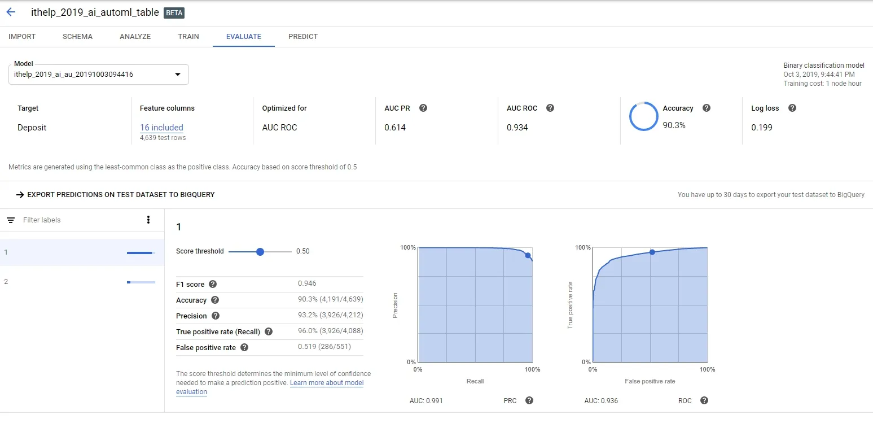Image resolution: width=873 pixels, height=428 pixels.
Task: Click the PRC chart help icon
Action: coord(529,400)
